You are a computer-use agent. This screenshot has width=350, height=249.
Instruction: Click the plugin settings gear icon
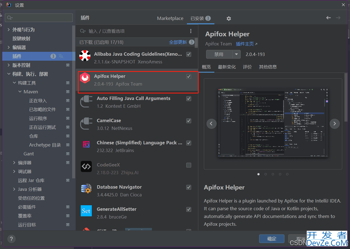[229, 19]
